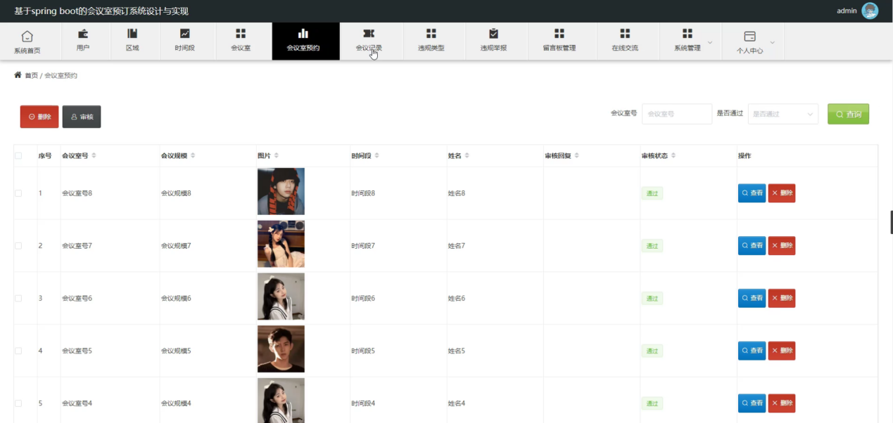
Task: View details for 会议室号7 row
Action: (752, 246)
